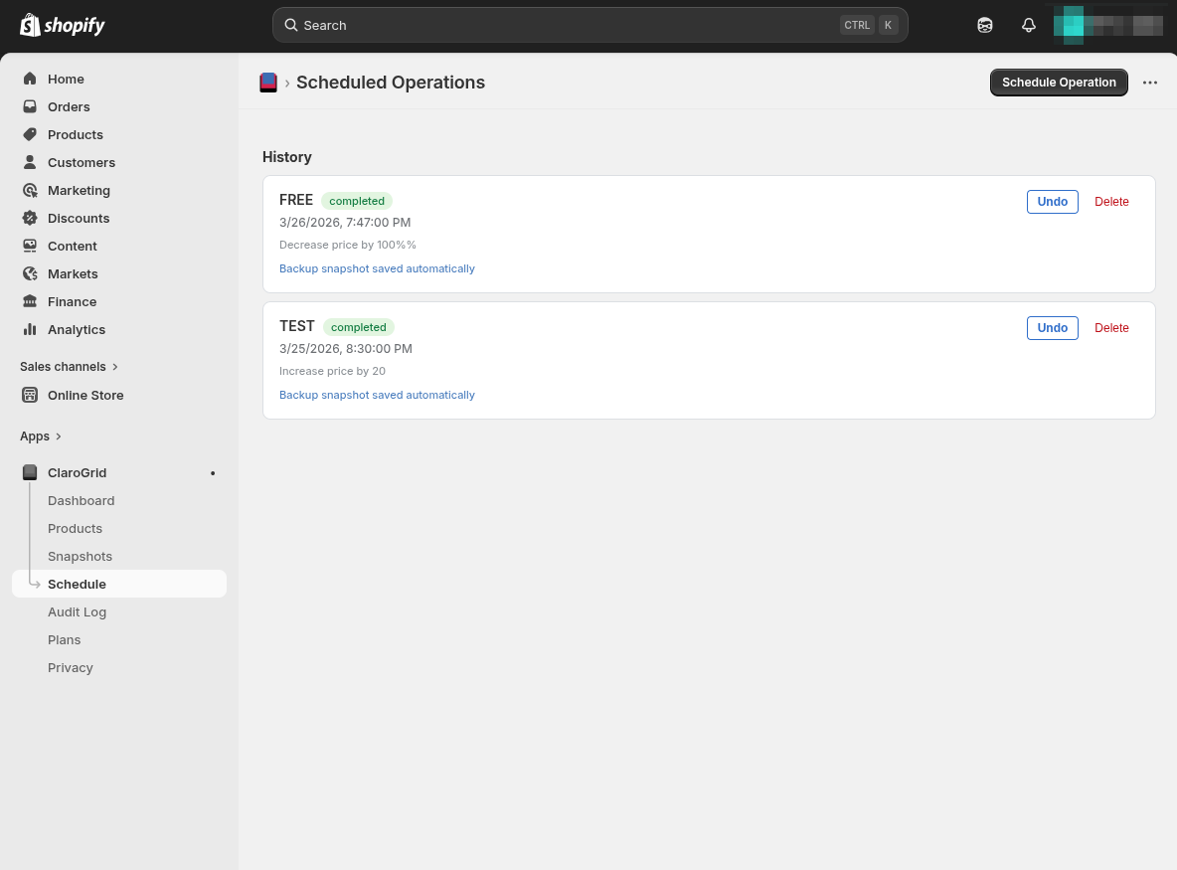This screenshot has width=1177, height=870.
Task: Delete the TEST operation
Action: 1111,328
